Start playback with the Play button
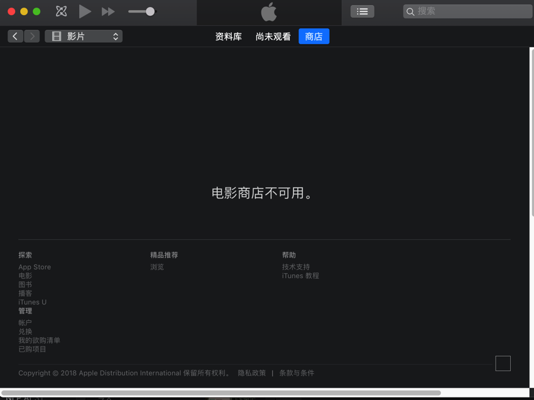This screenshot has width=534, height=400. pyautogui.click(x=85, y=11)
